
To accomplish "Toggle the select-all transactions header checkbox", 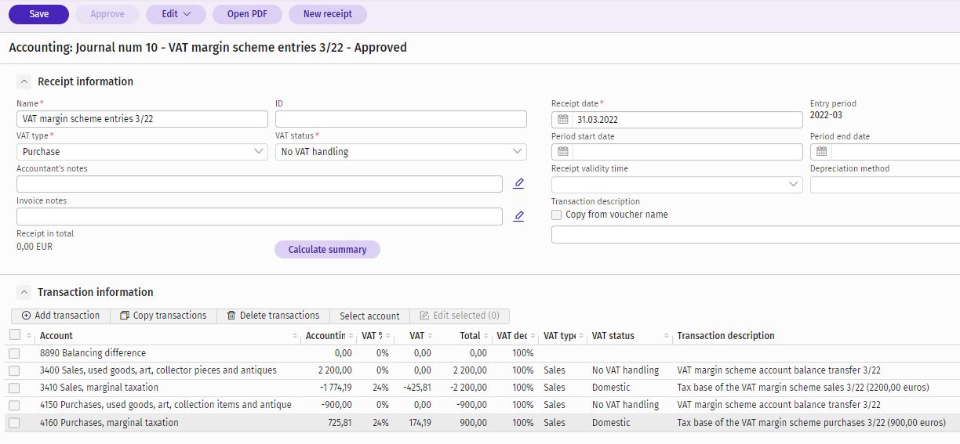I will click(x=15, y=335).
